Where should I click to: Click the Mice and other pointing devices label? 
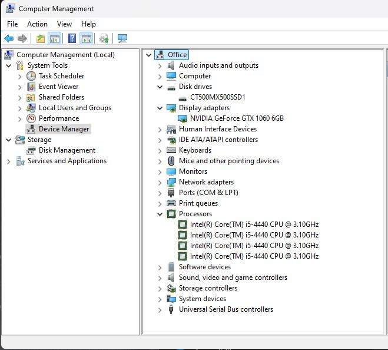(229, 161)
